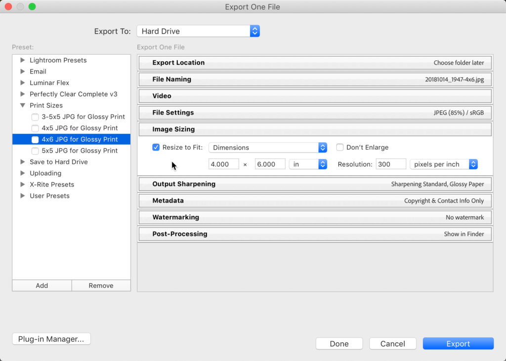
Task: Open the Export To dropdown
Action: [x=198, y=31]
